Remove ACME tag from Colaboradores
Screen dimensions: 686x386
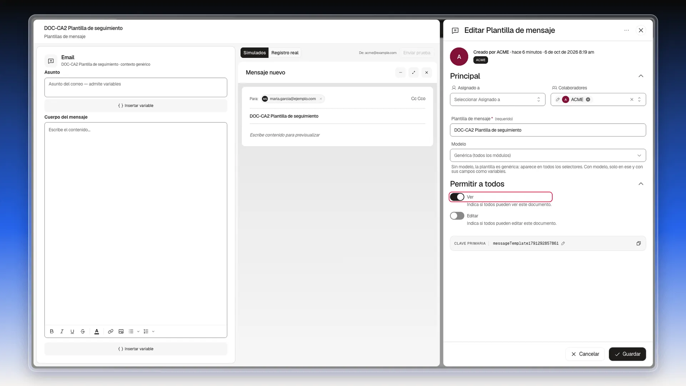point(588,99)
